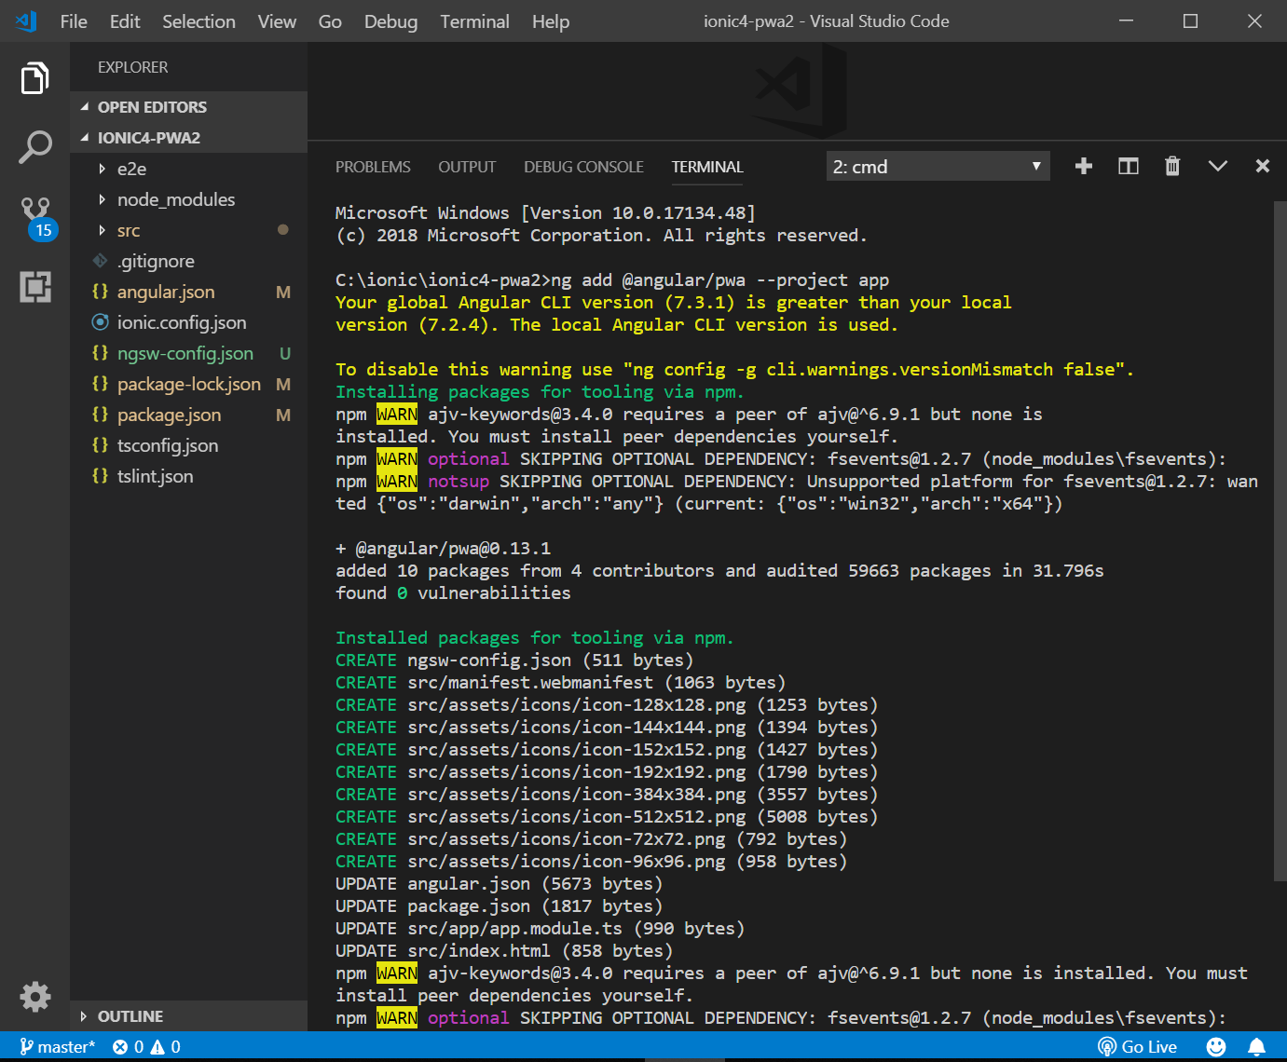Open the Help menu

(551, 21)
